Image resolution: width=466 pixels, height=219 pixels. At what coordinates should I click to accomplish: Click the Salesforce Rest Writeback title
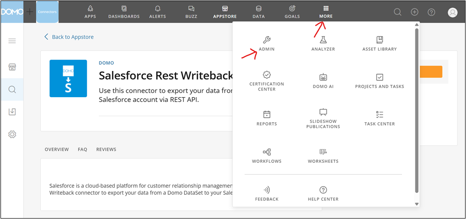[x=166, y=76]
